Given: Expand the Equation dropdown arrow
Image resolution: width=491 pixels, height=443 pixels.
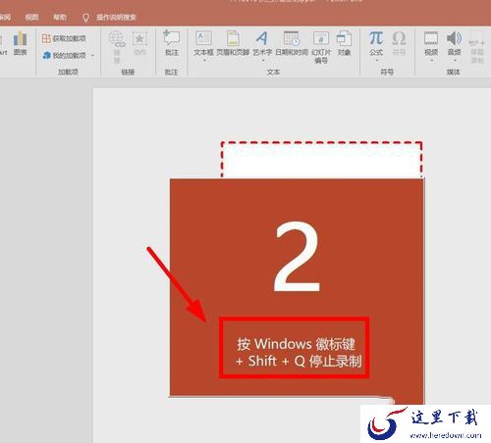Looking at the screenshot, I should (x=376, y=61).
